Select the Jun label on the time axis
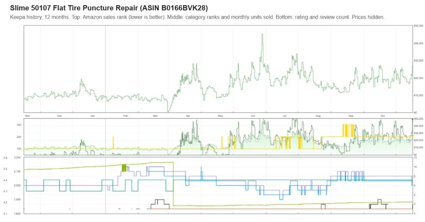 point(253,116)
